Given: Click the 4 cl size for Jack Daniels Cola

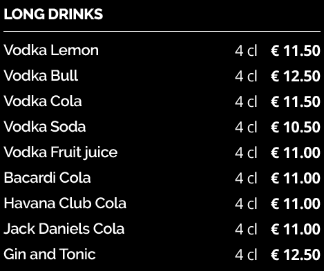Looking at the screenshot, I should coord(246,230).
